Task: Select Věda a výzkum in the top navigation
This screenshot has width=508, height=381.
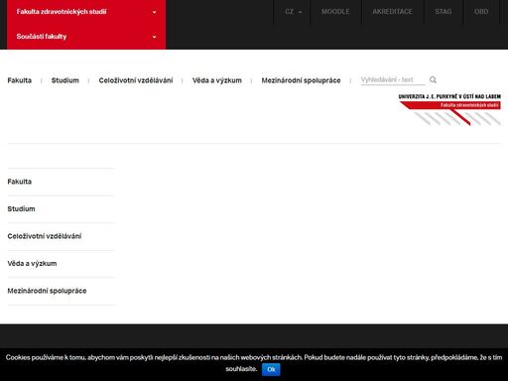Action: click(217, 80)
